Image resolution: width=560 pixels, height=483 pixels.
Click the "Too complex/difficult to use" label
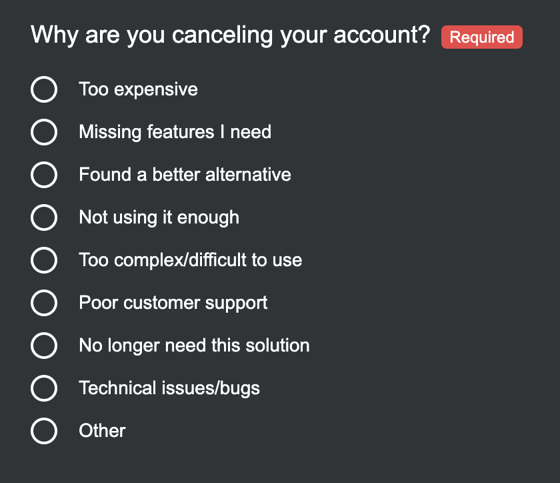190,260
